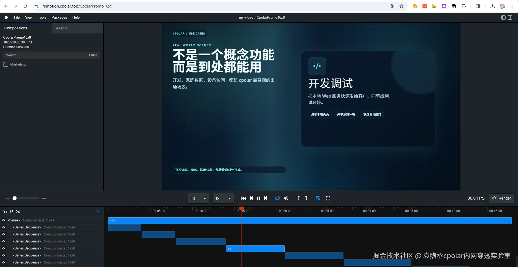
Task: Switch to the Compositions tab
Action: (x=26, y=28)
